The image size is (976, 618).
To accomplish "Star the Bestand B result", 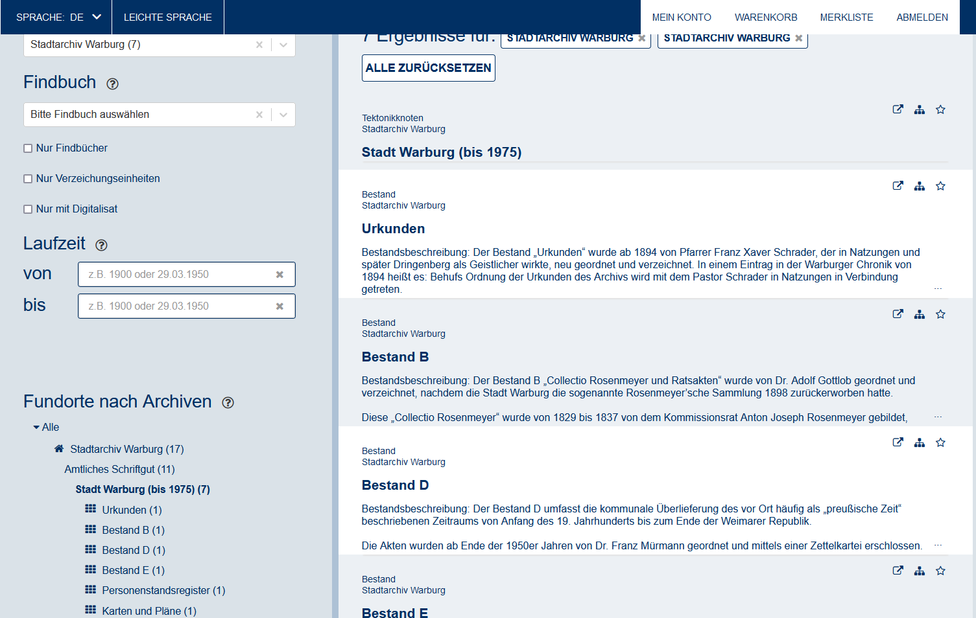I will [x=940, y=314].
